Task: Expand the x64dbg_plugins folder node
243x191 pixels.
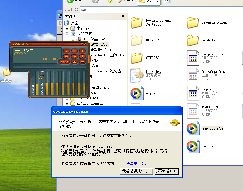Action: click(67, 103)
